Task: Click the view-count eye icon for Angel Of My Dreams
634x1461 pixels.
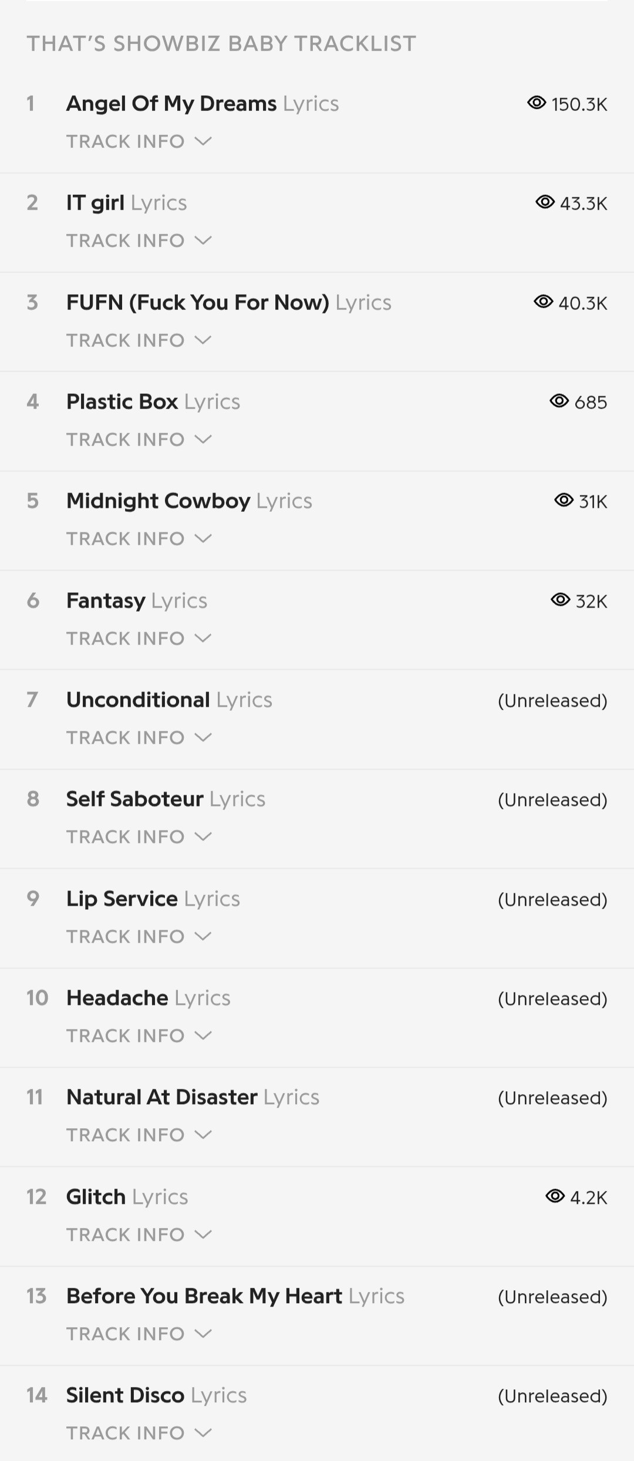Action: coord(537,103)
